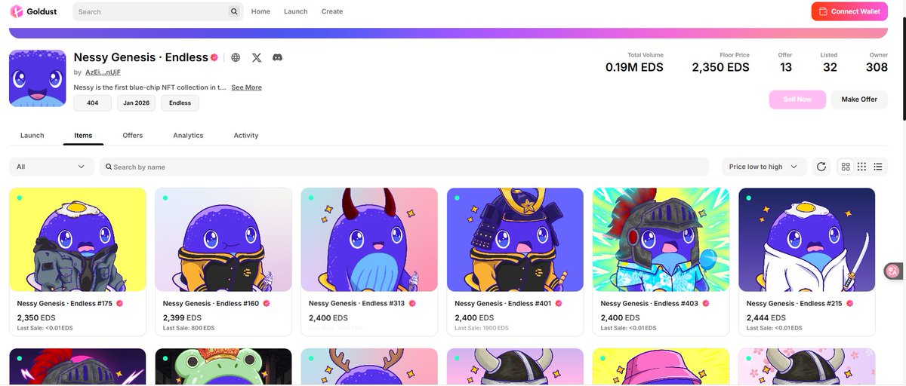Expand description with See More
This screenshot has width=906, height=386.
246,87
